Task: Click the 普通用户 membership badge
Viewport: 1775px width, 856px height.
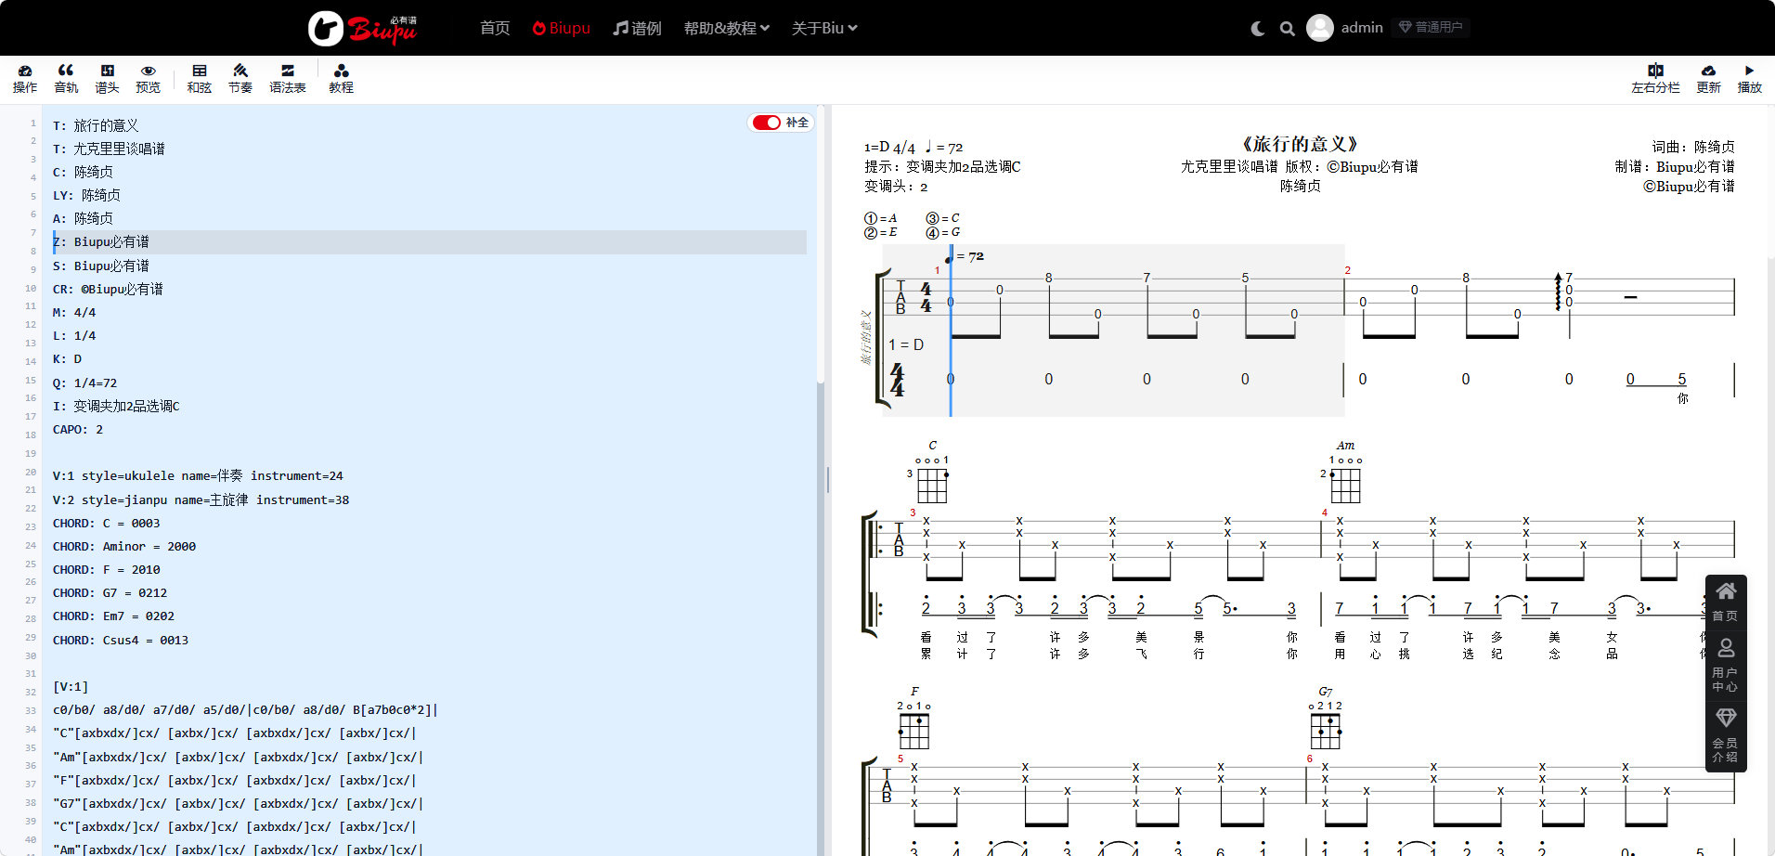Action: [x=1431, y=28]
